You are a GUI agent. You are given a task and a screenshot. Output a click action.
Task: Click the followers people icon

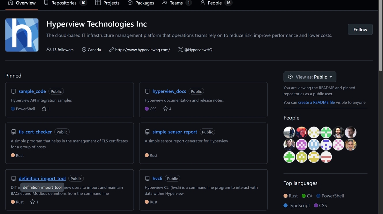(49, 50)
